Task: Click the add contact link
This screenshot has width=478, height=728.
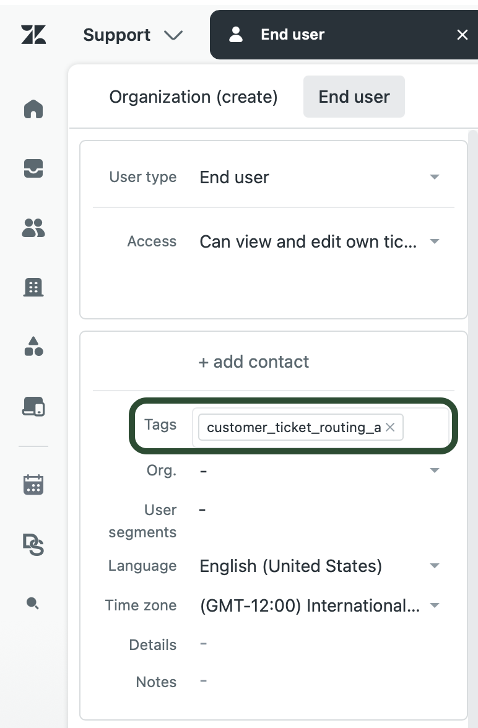Action: pos(254,362)
